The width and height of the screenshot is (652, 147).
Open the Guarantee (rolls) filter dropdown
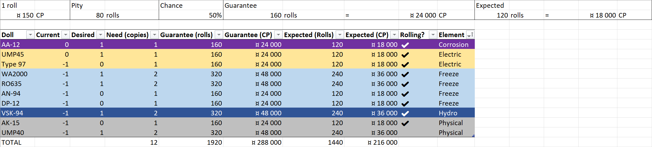tap(219, 35)
